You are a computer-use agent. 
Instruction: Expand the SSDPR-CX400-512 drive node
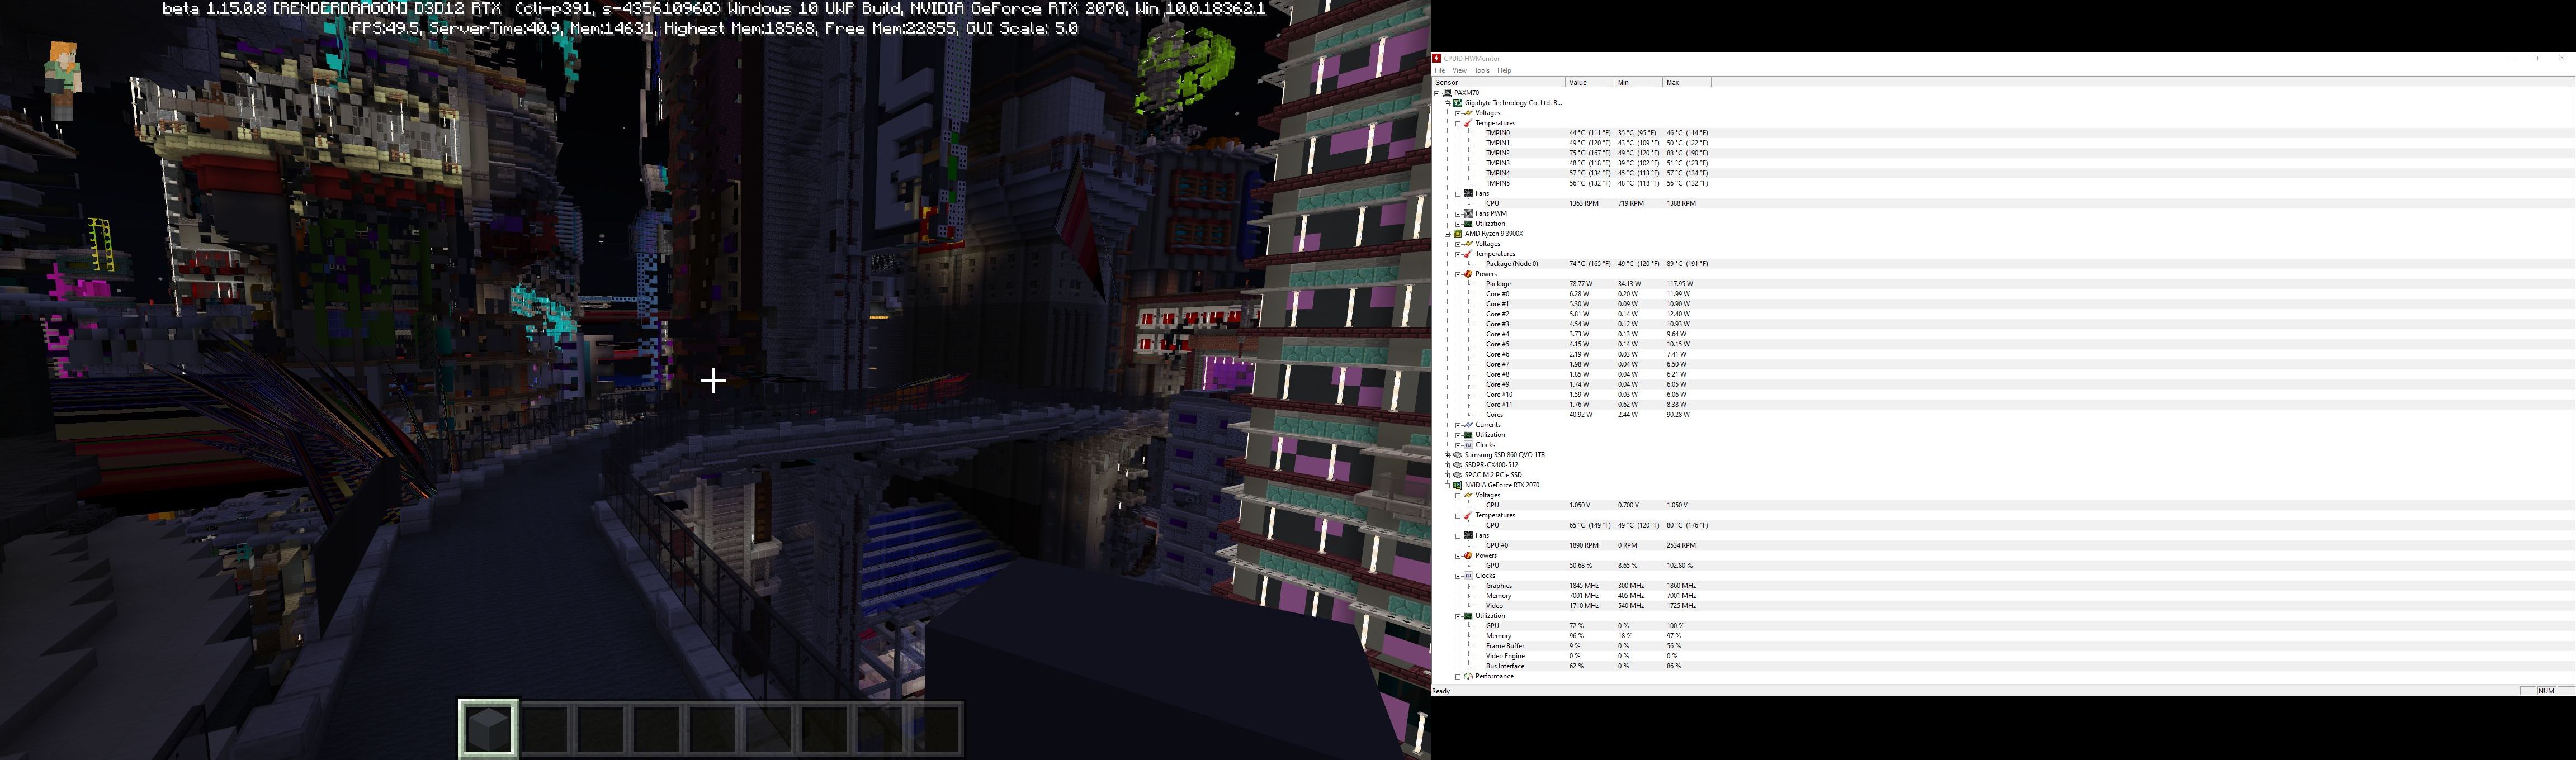pos(1447,465)
